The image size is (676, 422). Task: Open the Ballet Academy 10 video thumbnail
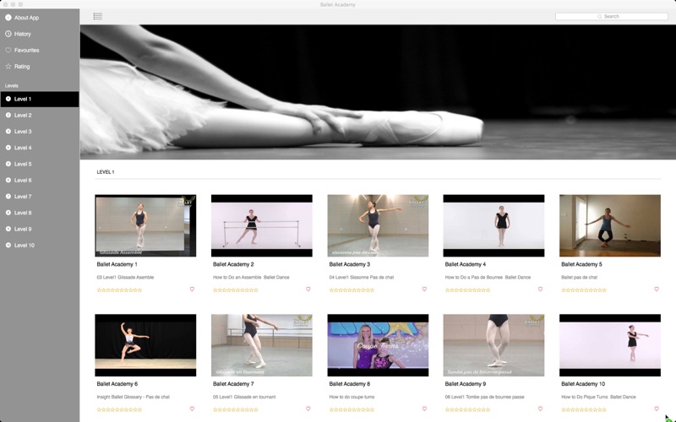[x=610, y=345]
